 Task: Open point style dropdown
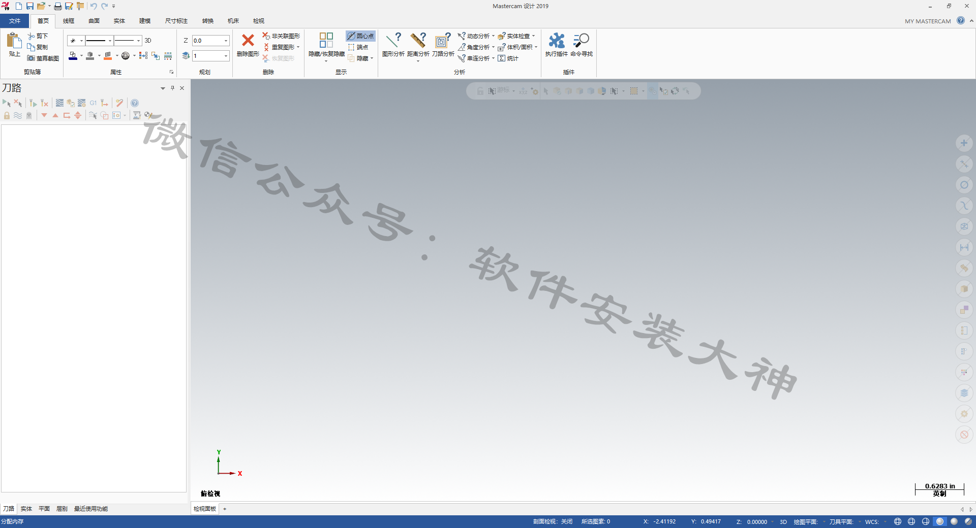tap(81, 41)
